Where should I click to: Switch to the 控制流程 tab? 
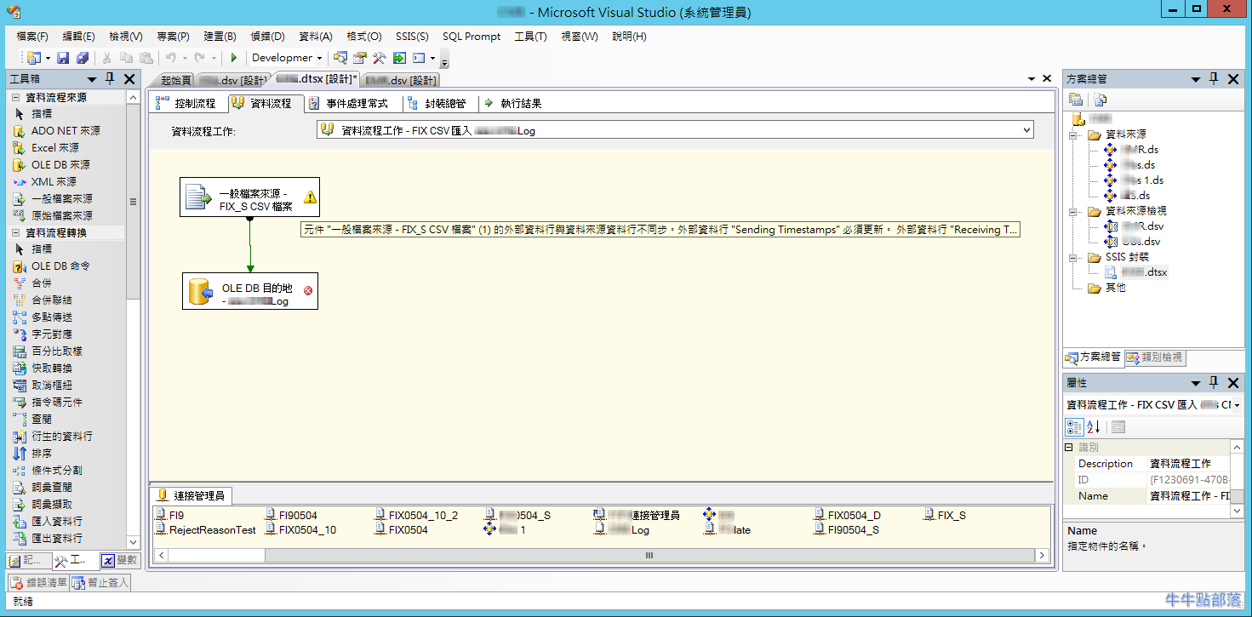[187, 103]
